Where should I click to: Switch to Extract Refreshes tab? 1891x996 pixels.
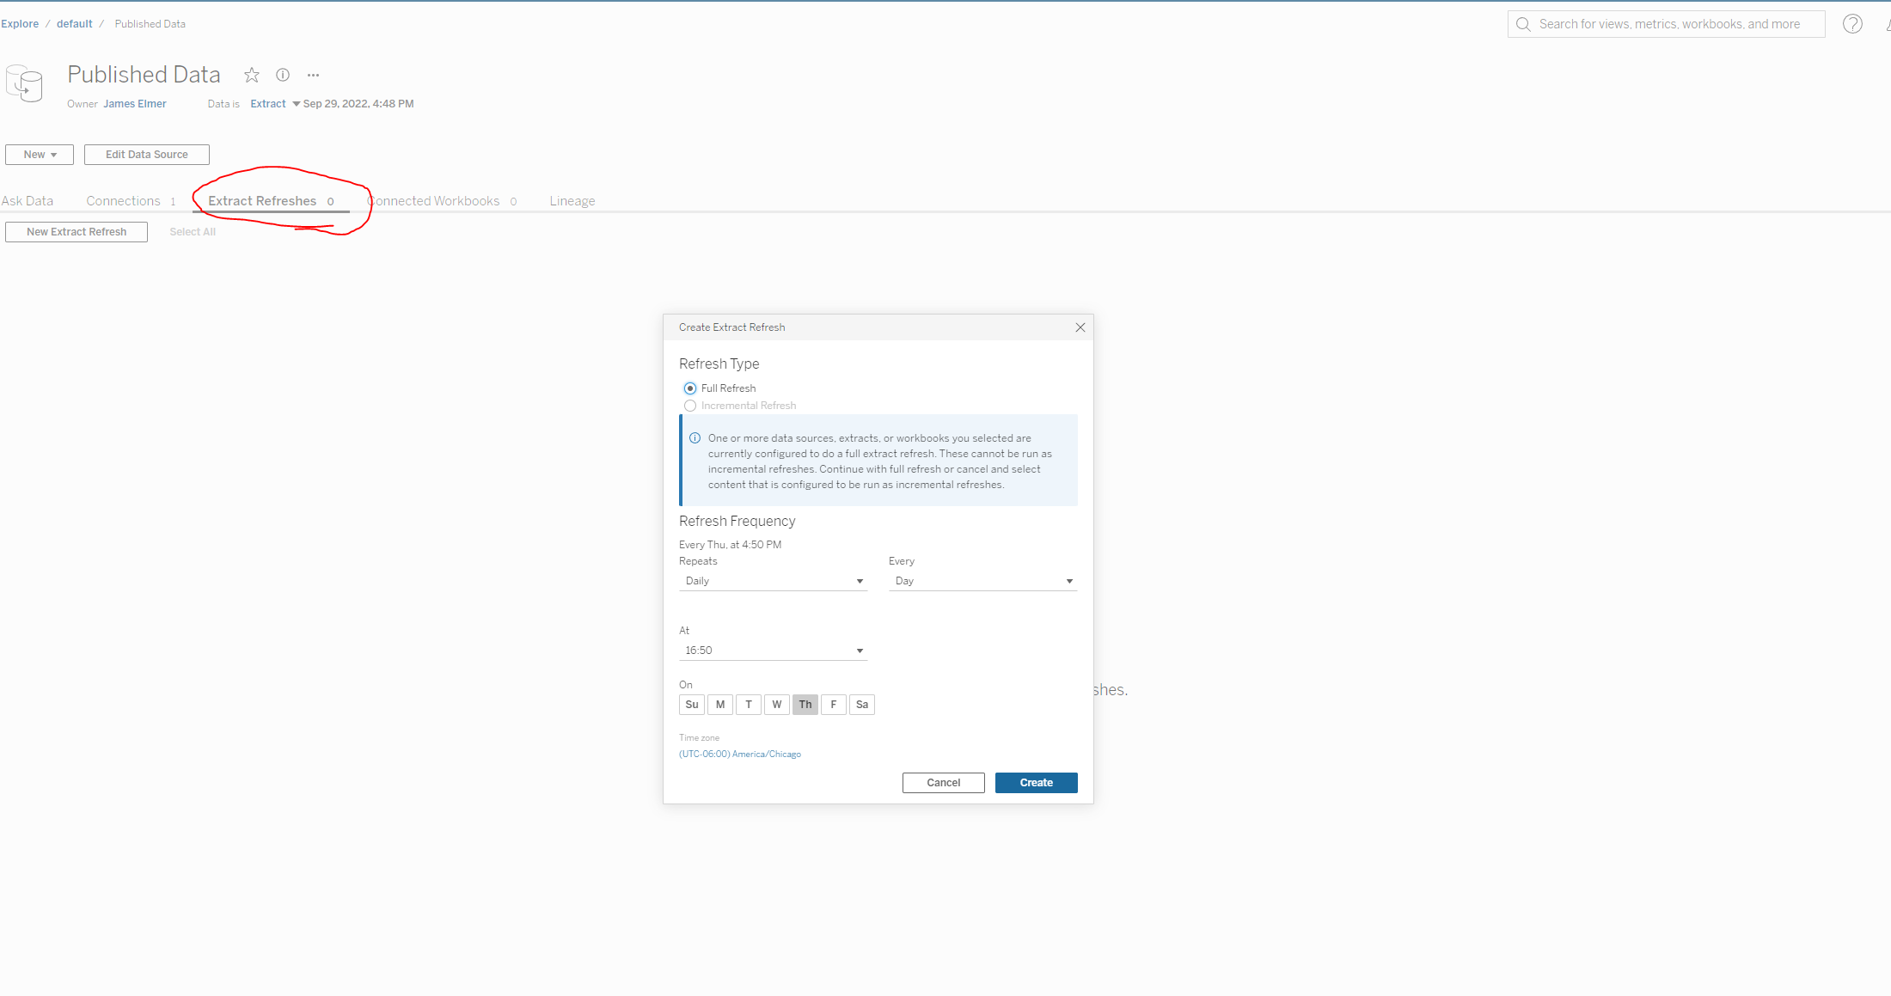[271, 201]
